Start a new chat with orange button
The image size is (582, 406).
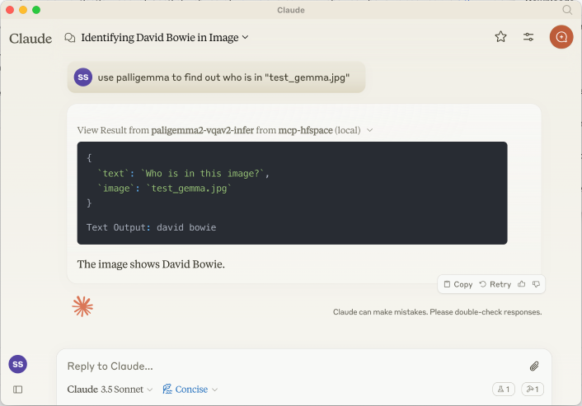tap(561, 37)
